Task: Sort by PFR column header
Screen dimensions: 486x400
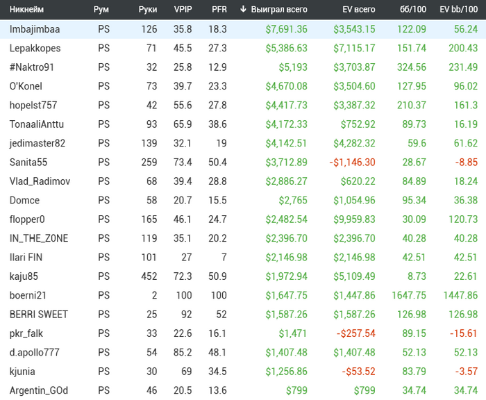Action: coord(219,9)
